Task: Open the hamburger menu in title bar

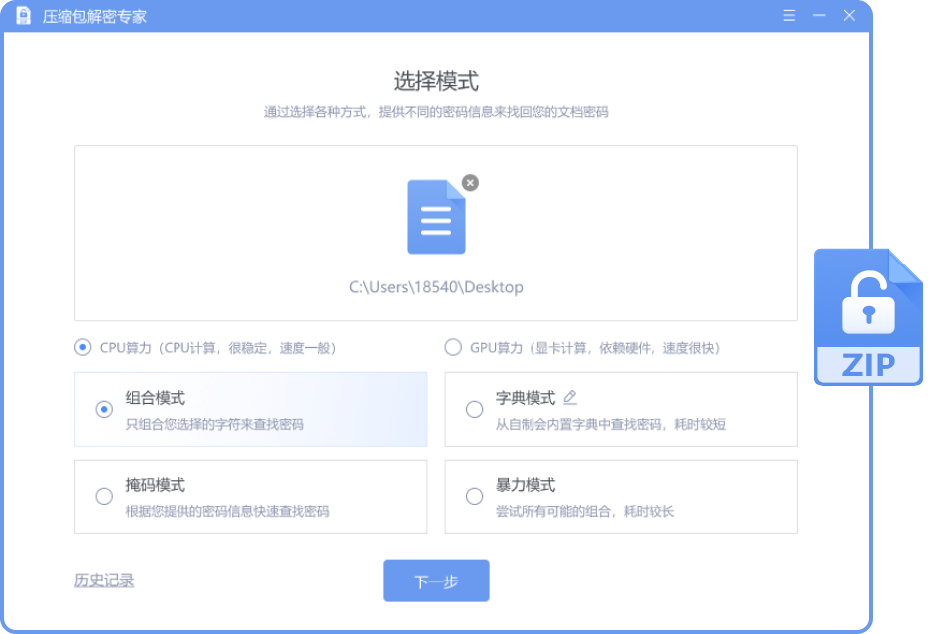Action: point(789,16)
